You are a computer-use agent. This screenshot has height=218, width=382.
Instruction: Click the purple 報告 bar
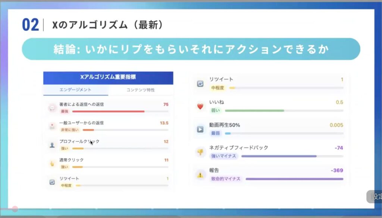coord(294,179)
